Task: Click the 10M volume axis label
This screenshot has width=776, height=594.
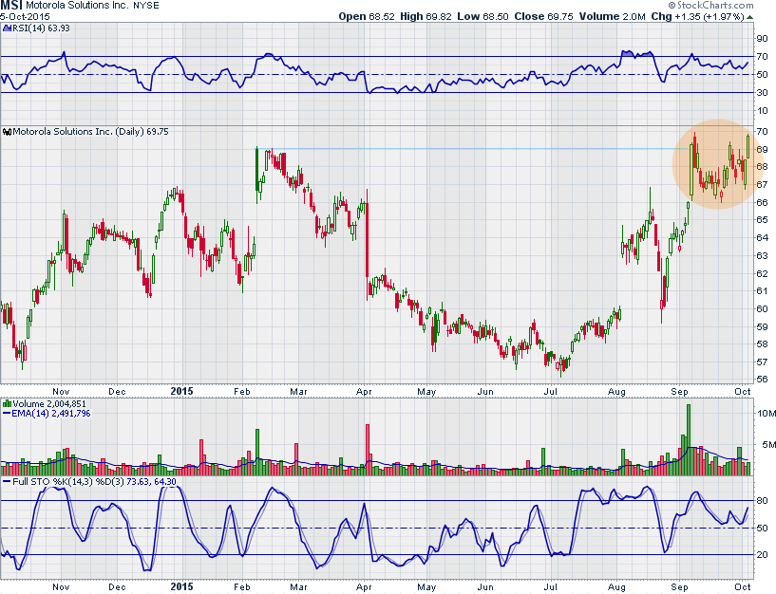Action: coord(767,413)
